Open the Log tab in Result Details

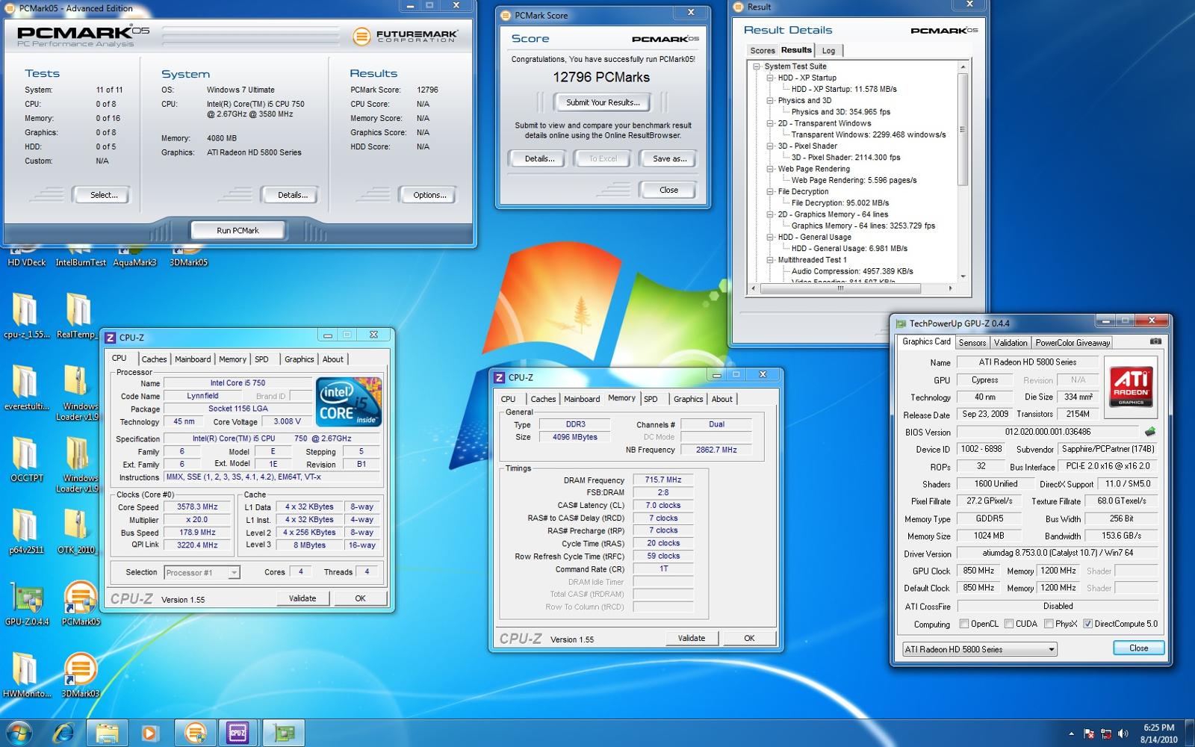(x=828, y=51)
